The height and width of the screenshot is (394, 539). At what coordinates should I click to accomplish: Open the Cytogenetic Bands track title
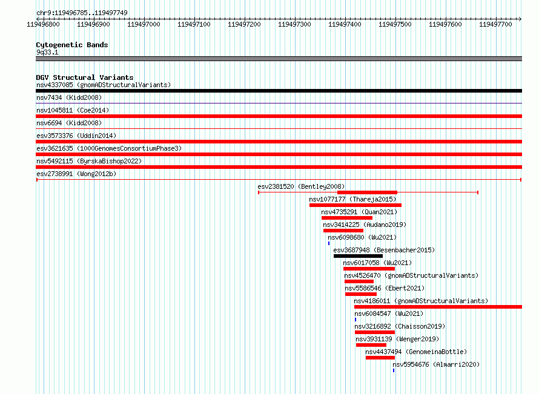click(72, 45)
